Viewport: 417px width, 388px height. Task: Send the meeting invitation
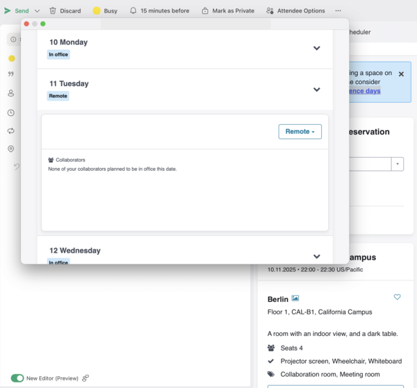[16, 11]
